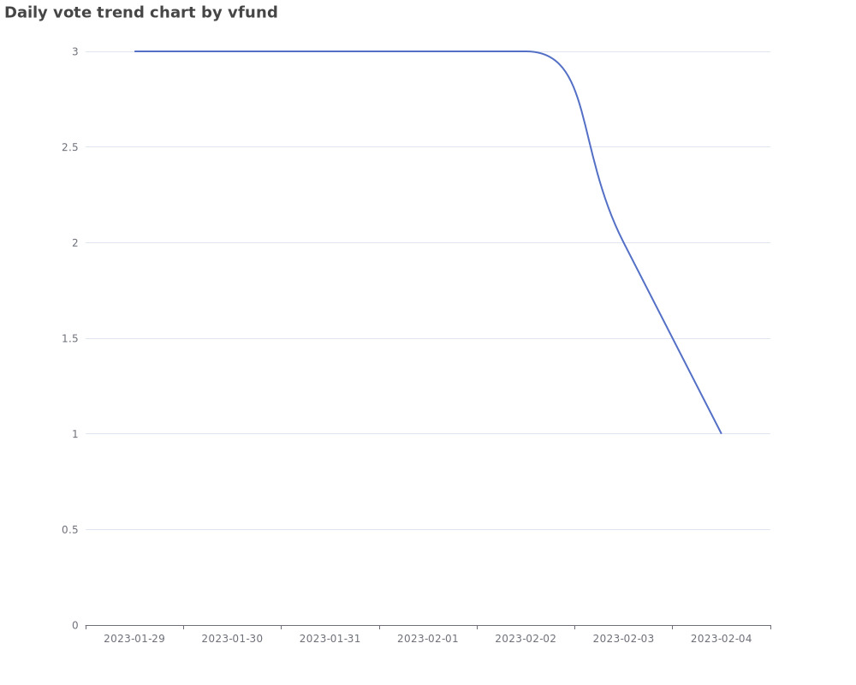Click the y-axis label 0
The width and height of the screenshot is (856, 685).
click(x=74, y=625)
